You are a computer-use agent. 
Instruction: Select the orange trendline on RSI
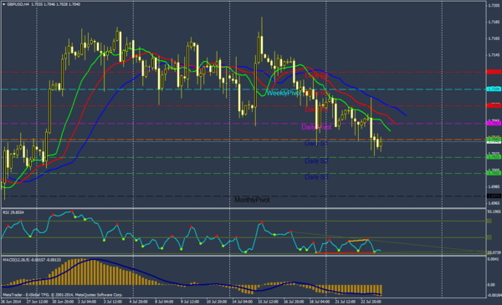point(358,240)
